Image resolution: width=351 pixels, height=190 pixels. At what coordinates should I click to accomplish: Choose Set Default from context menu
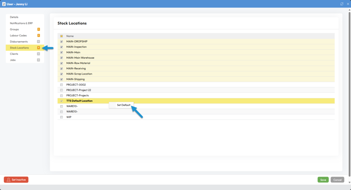[123, 105]
